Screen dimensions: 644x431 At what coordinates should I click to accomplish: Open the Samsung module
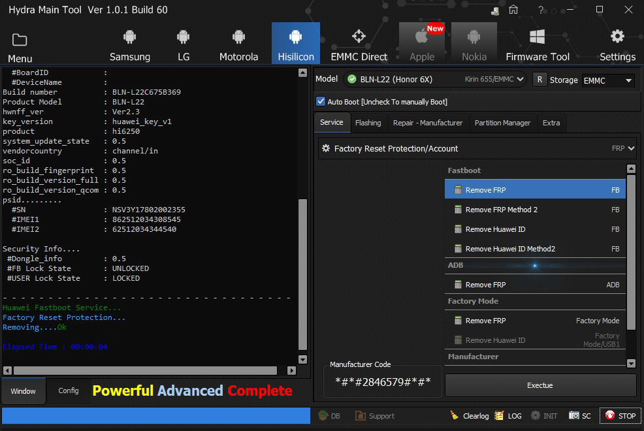(x=129, y=44)
